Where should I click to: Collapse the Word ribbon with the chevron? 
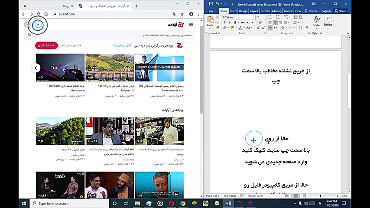348,33
